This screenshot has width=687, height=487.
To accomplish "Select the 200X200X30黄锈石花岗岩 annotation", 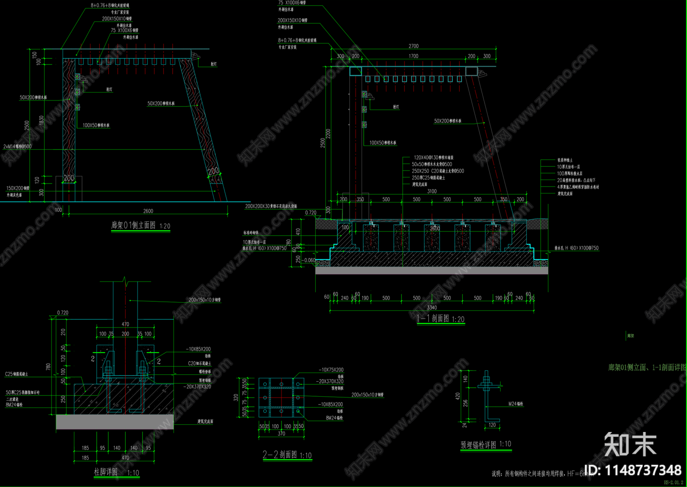I will pos(271,206).
